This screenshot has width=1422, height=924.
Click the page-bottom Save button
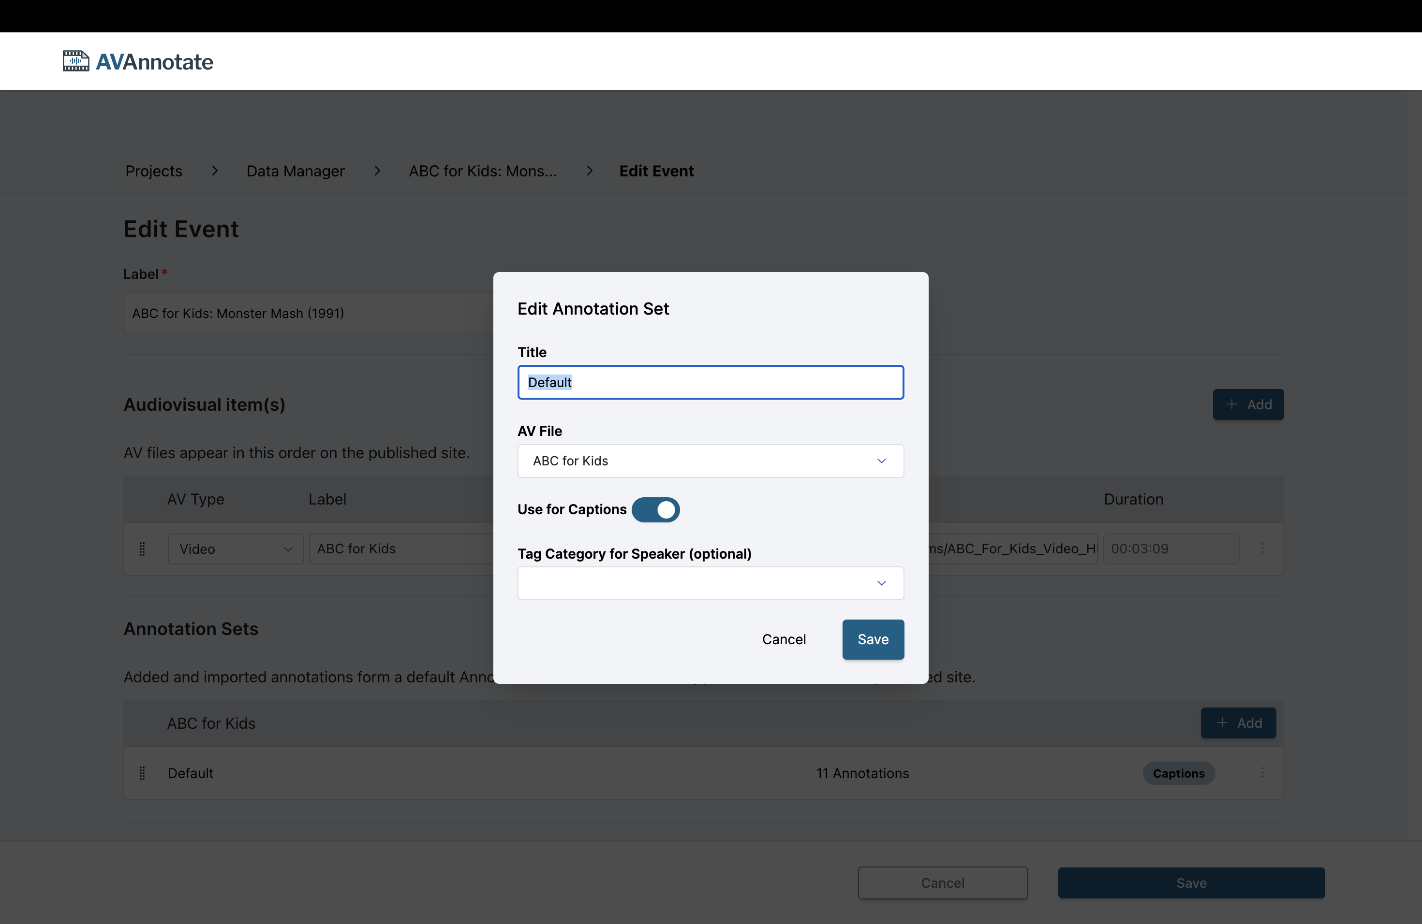1191,882
